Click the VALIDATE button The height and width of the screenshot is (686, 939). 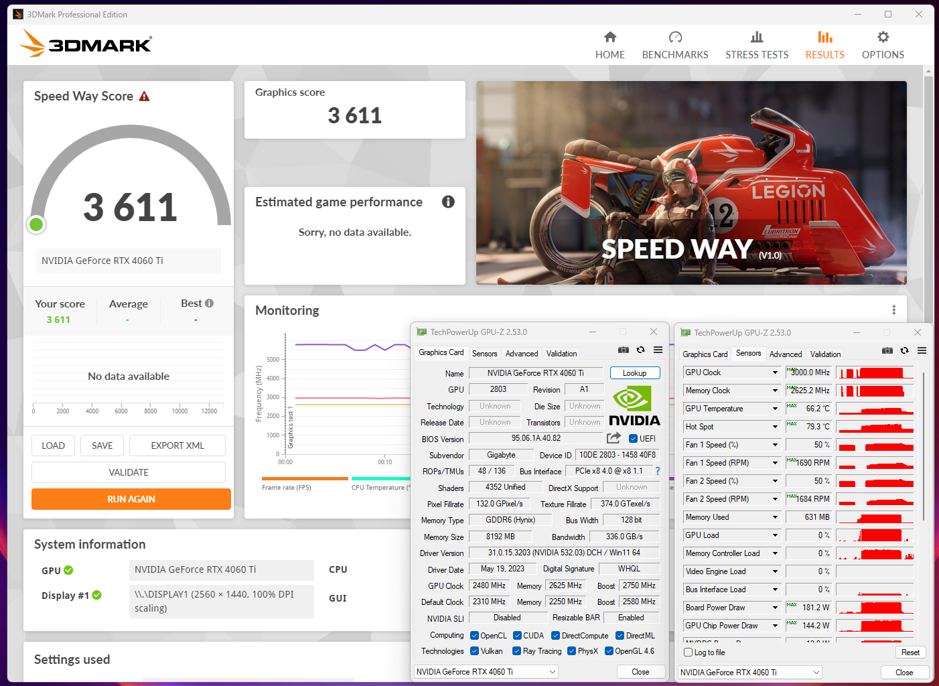point(129,472)
